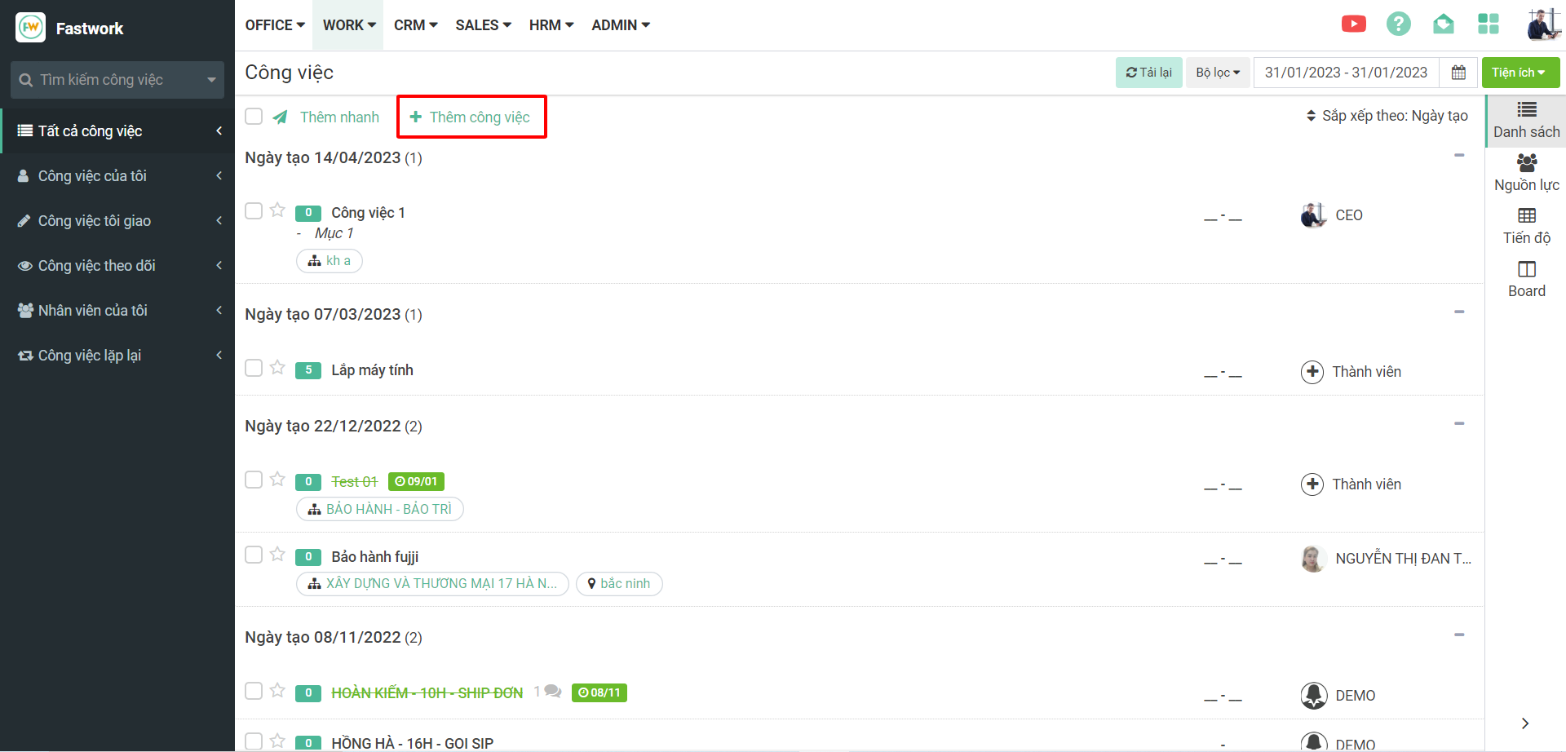Add member to Lắp máy tính task
1566x752 pixels.
[x=1312, y=372]
